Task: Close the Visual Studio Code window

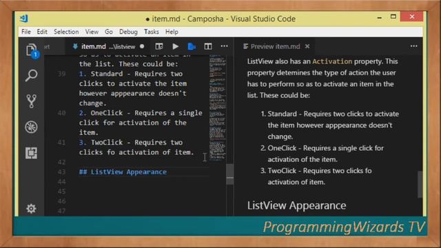Action: 412,17
